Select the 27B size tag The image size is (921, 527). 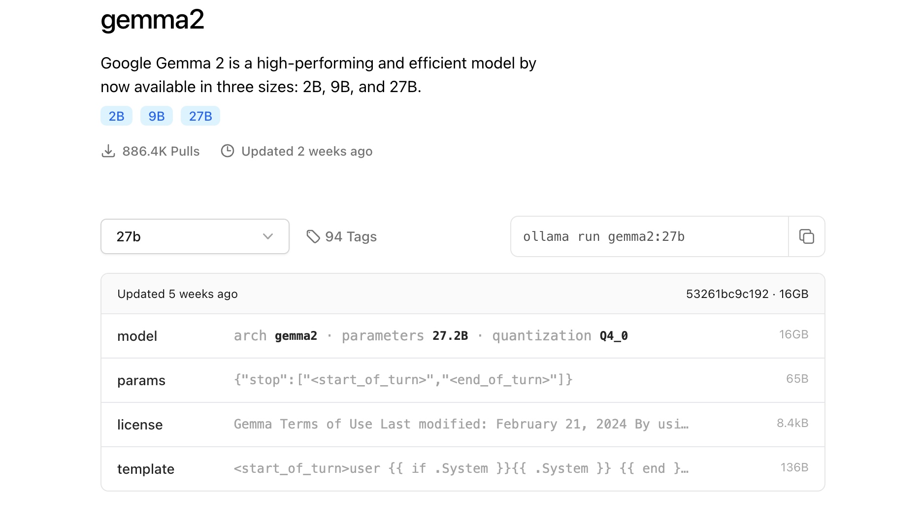(x=200, y=116)
